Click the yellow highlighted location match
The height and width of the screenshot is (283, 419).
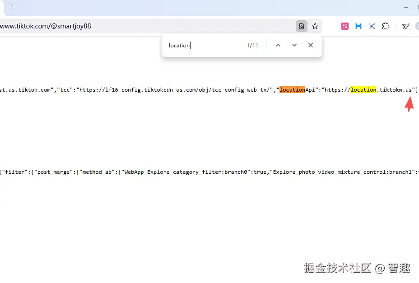(363, 89)
